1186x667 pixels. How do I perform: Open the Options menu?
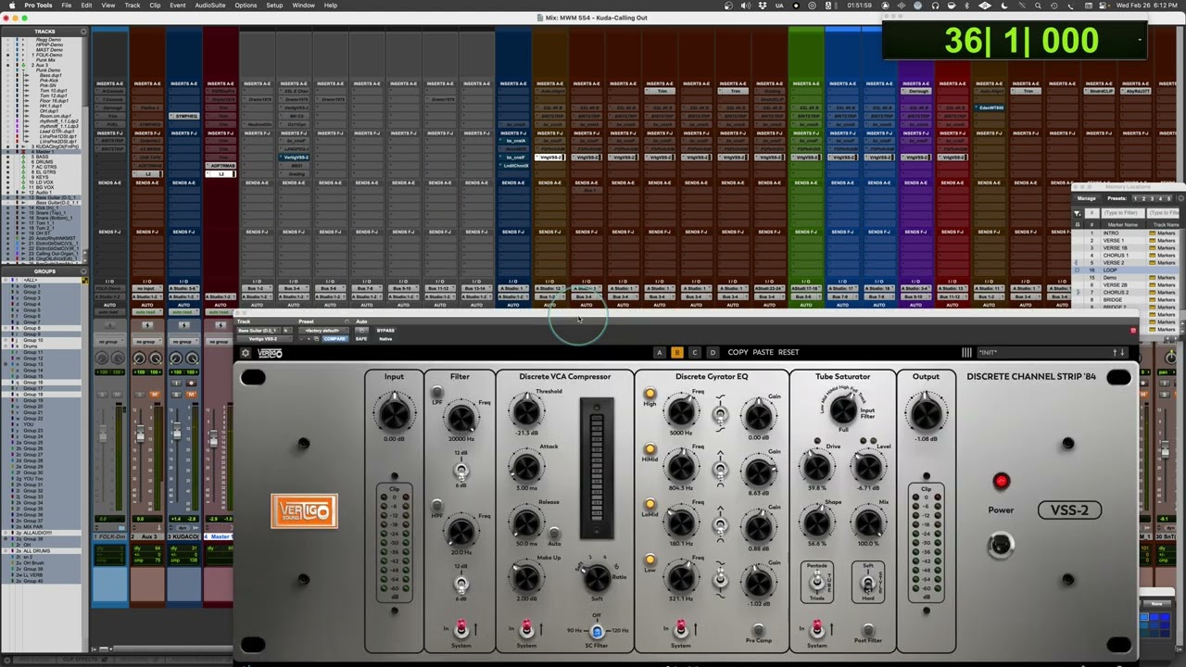tap(246, 6)
